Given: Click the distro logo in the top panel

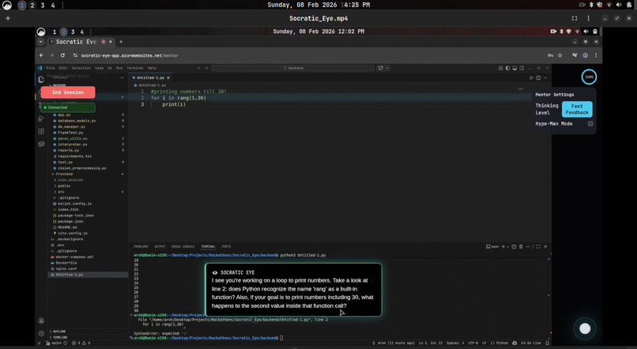Looking at the screenshot, I should [x=7, y=5].
